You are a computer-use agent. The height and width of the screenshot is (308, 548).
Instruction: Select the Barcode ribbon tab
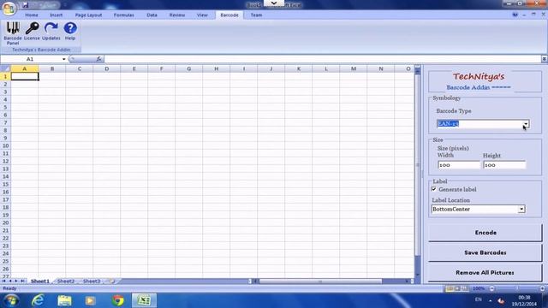(x=229, y=15)
